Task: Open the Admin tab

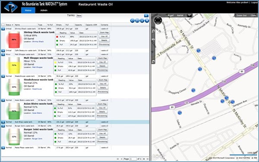Action: coord(44,10)
